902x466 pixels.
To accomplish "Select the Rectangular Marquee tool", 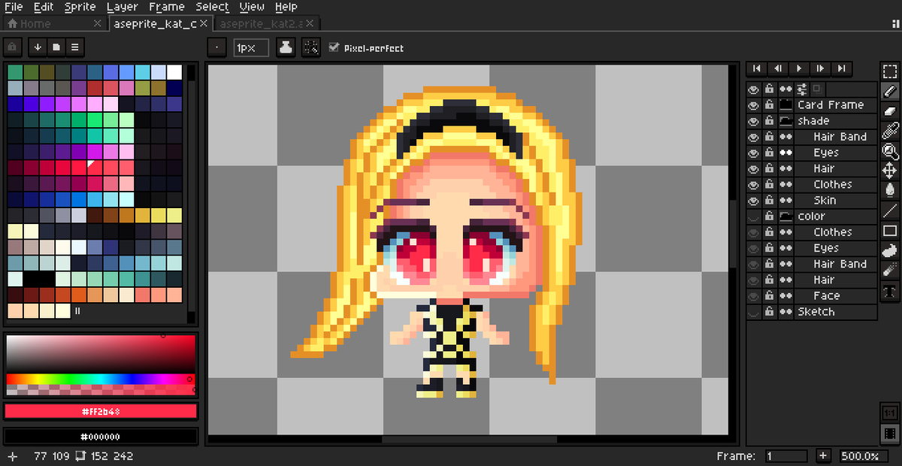I will 890,73.
